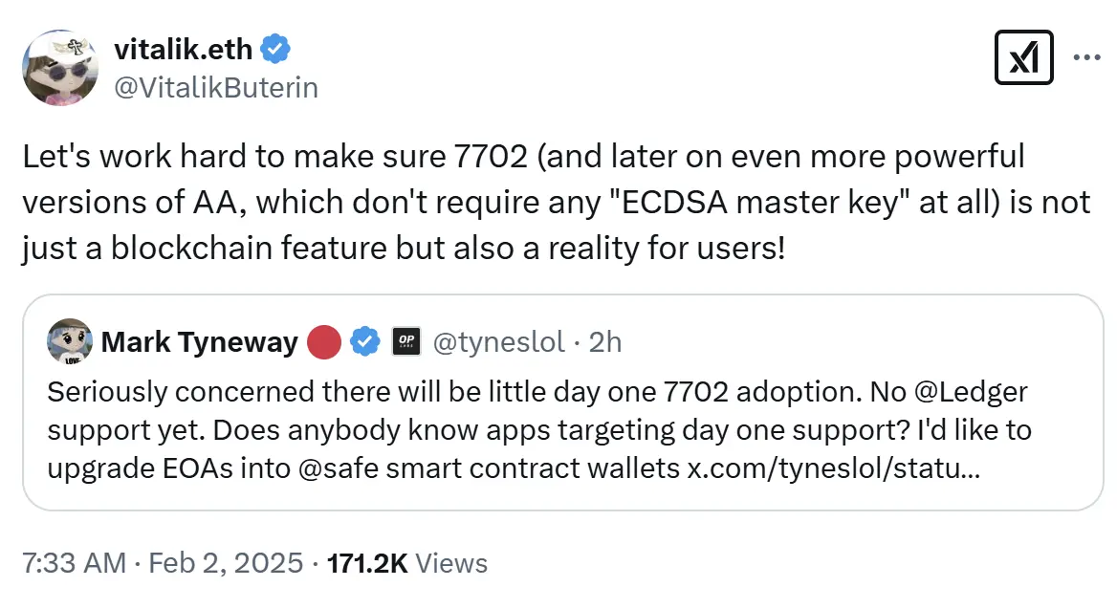
Task: Click the OP Labs affiliation badge
Action: [x=406, y=341]
